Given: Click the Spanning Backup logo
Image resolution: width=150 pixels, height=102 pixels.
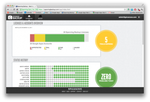Looking at the screenshot, I should [15, 17].
